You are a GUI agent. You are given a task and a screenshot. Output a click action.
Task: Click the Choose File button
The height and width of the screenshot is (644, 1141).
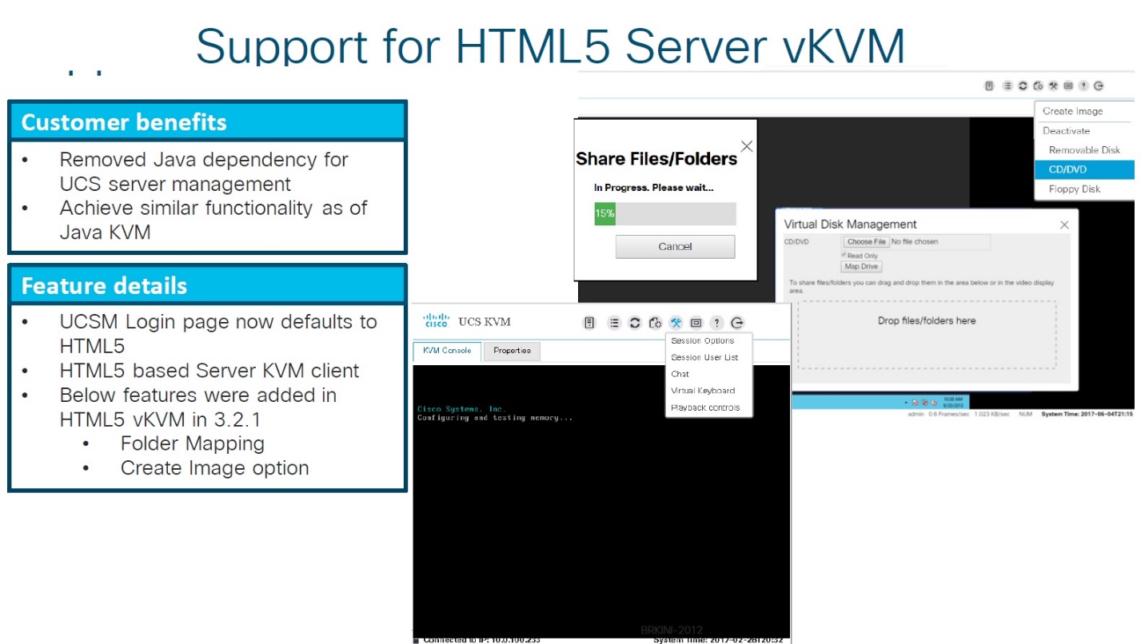(867, 241)
